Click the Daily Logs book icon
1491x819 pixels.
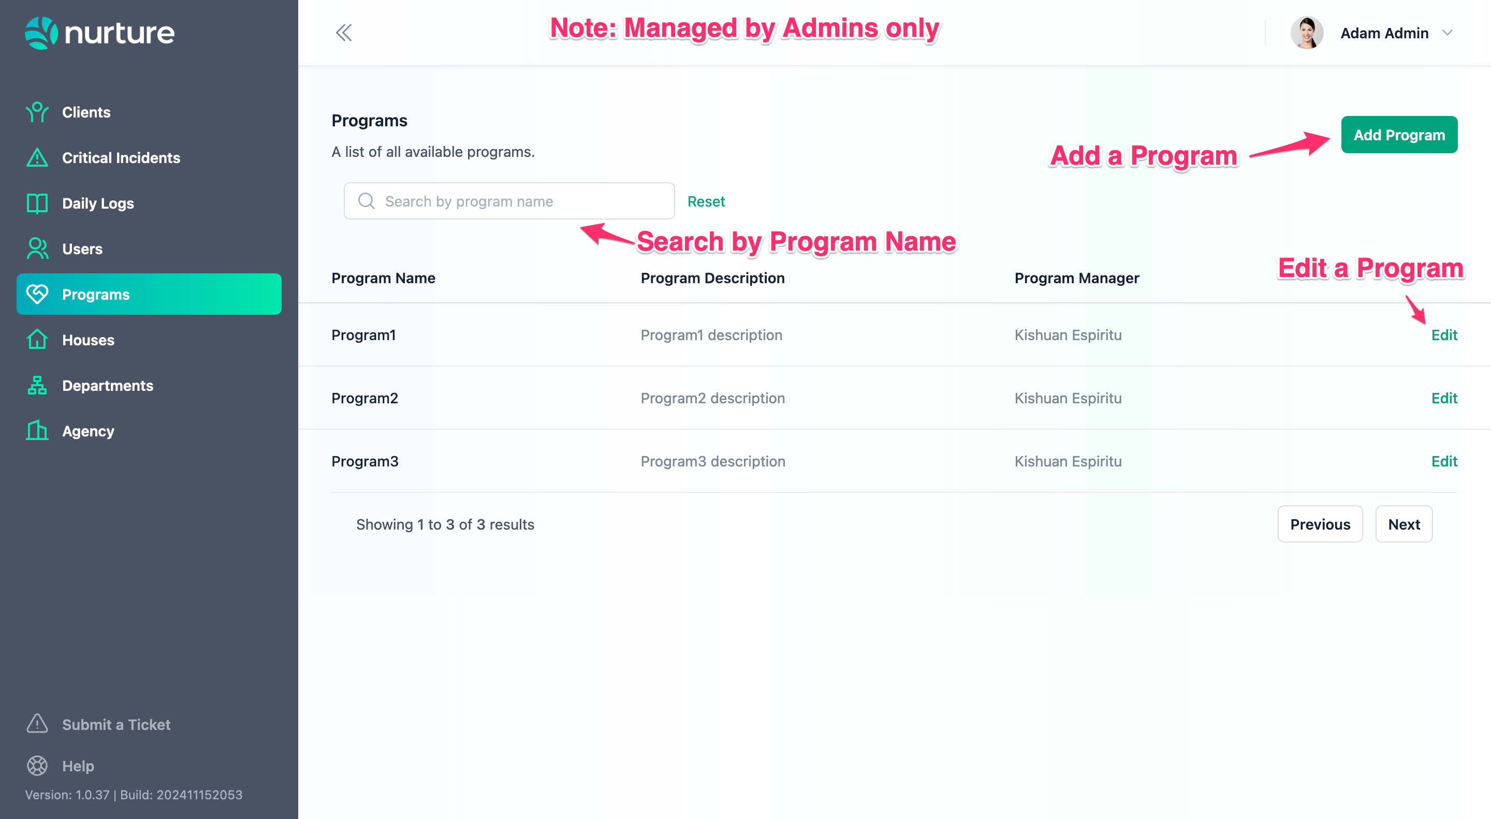37,203
